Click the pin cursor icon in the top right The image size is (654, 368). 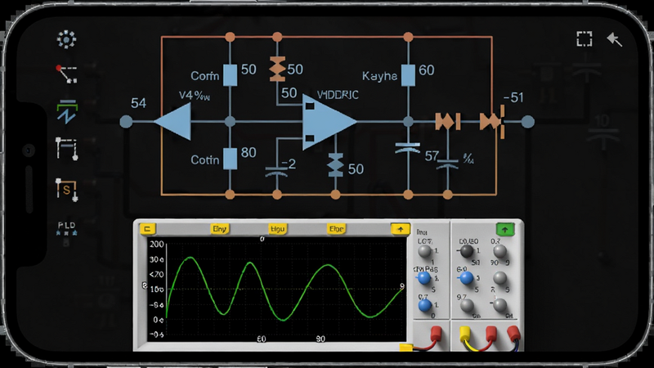pos(615,39)
